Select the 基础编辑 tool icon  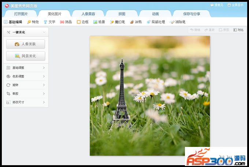(x=5, y=22)
